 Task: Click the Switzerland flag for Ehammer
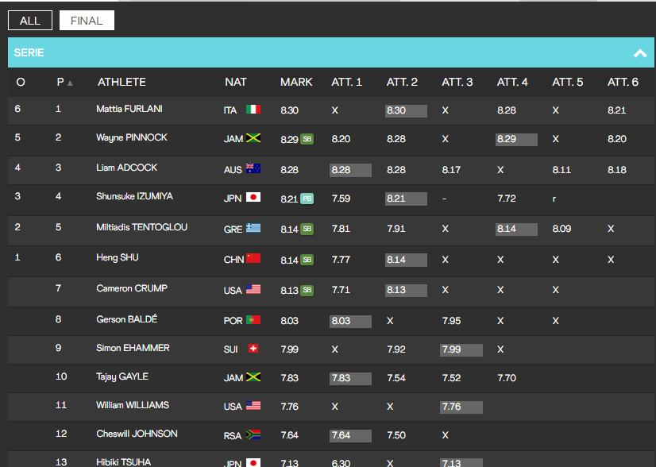253,348
